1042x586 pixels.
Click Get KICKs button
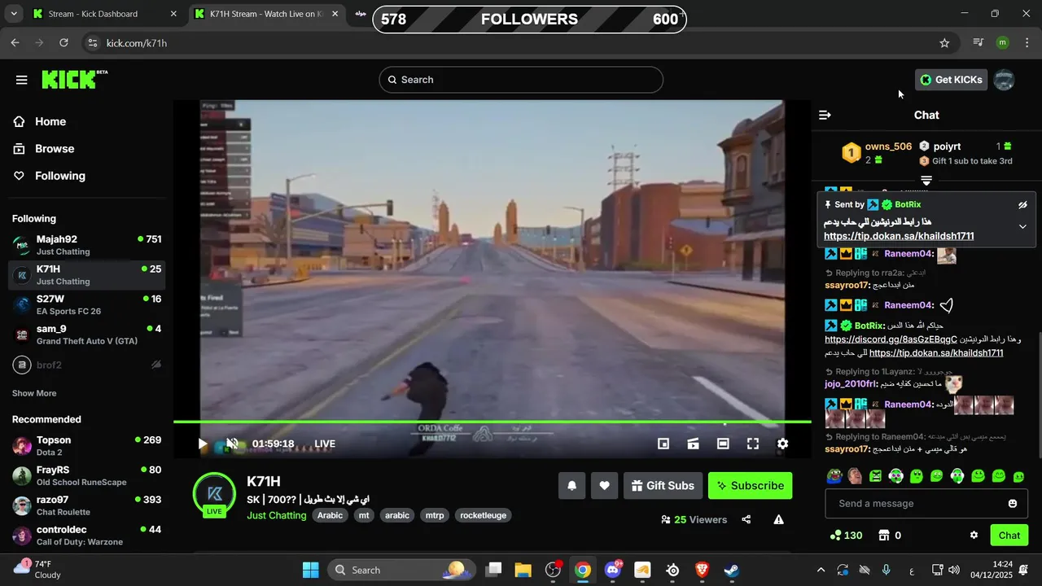(x=952, y=80)
